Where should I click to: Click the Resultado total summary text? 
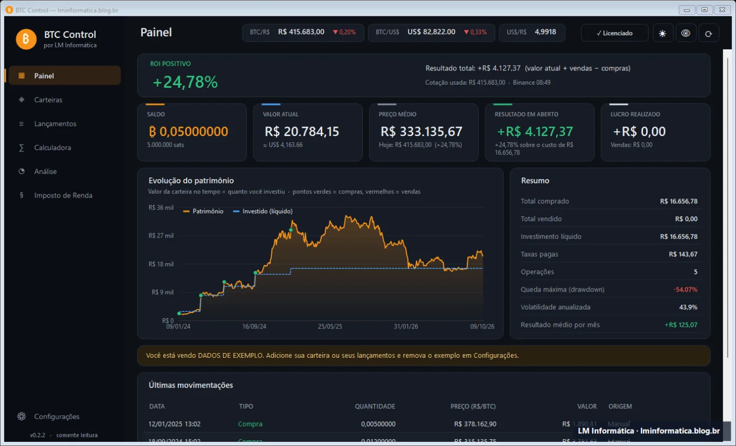tap(528, 68)
